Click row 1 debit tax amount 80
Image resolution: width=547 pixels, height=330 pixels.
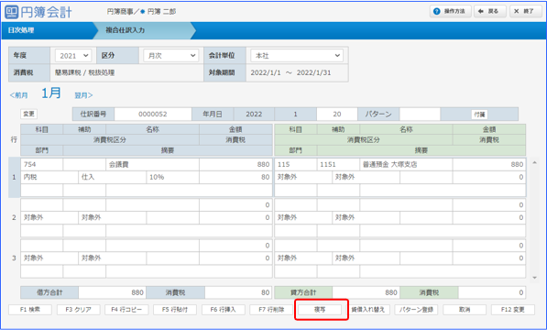235,177
